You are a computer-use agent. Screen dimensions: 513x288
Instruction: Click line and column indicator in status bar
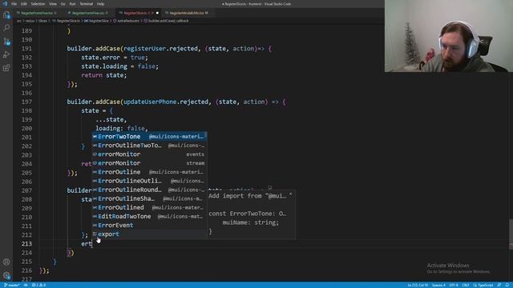418,285
